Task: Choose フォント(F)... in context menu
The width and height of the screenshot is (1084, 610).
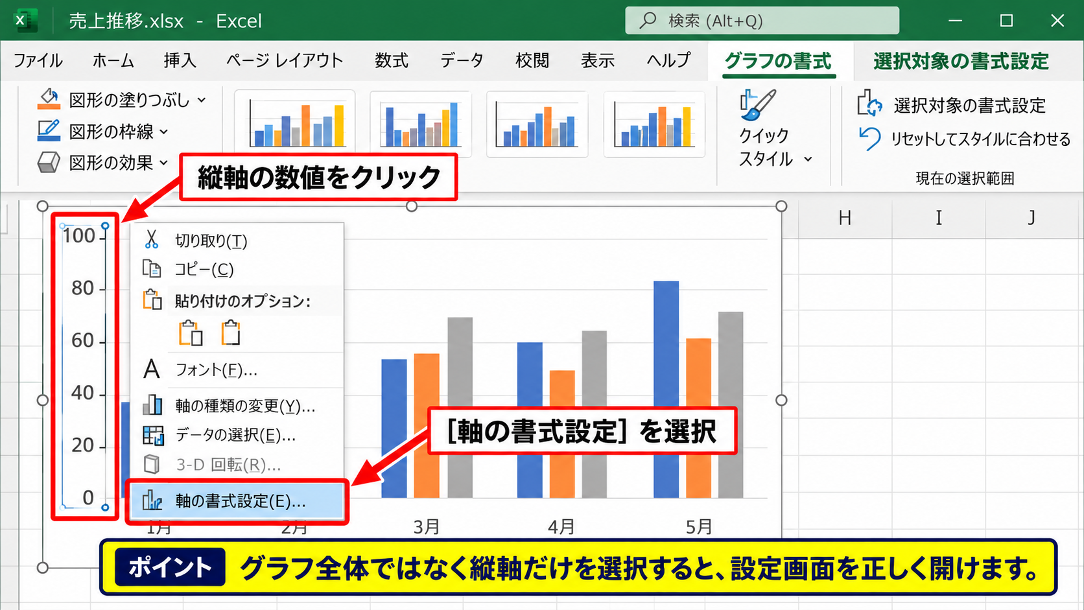Action: [237, 370]
